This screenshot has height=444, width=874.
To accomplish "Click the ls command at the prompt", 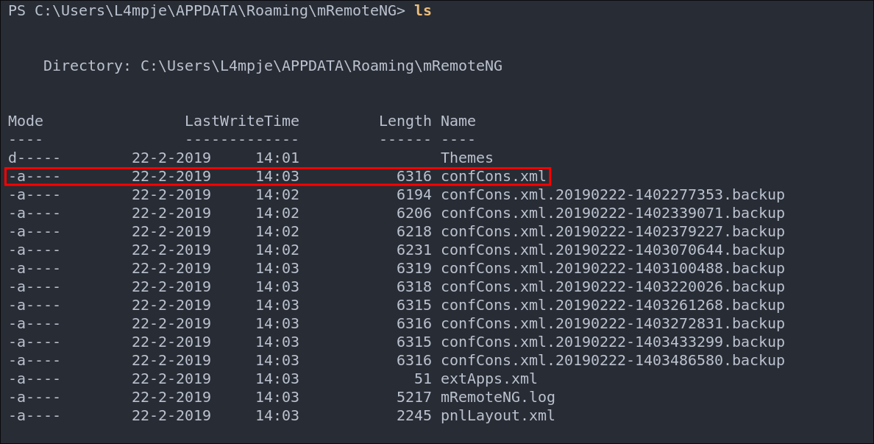I will [422, 10].
